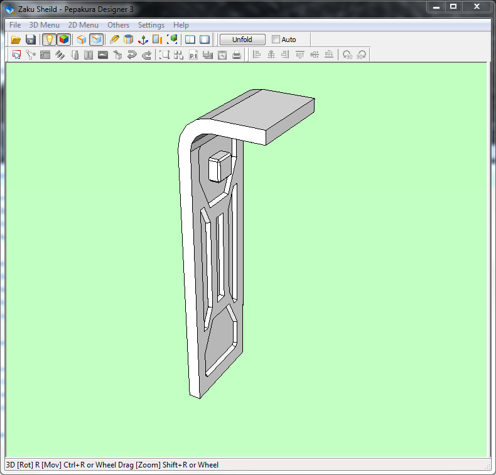496x475 pixels.
Task: Click the P.1 page number icon
Action: click(193, 55)
